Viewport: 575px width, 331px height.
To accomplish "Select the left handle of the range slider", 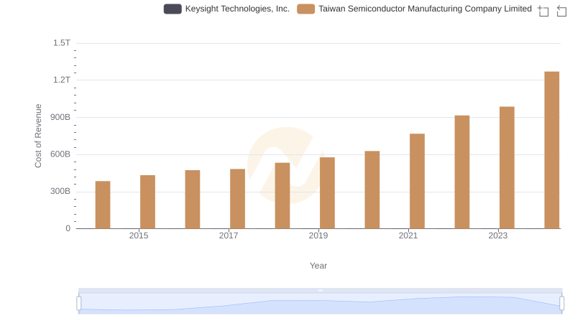I will (79, 303).
